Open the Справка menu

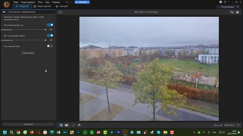pos(56,2)
